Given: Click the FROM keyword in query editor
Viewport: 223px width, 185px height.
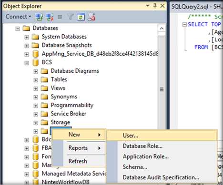Looking at the screenshot, I should click(201, 47).
